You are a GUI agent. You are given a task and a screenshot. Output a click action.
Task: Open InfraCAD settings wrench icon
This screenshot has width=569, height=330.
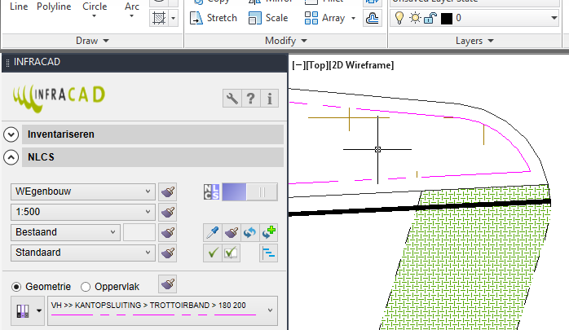click(x=232, y=99)
